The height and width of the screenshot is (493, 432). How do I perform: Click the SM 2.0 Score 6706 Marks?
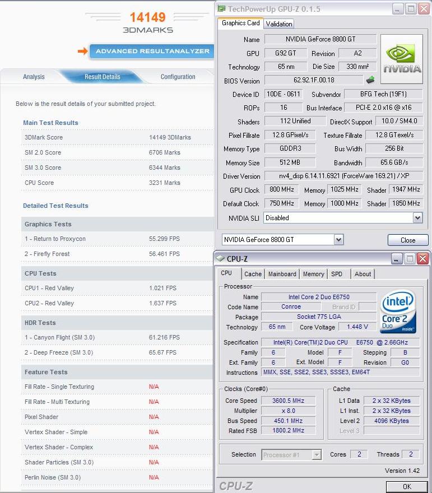[x=164, y=152]
